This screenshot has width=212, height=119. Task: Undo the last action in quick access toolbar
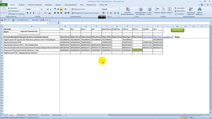pyautogui.click(x=5, y=20)
